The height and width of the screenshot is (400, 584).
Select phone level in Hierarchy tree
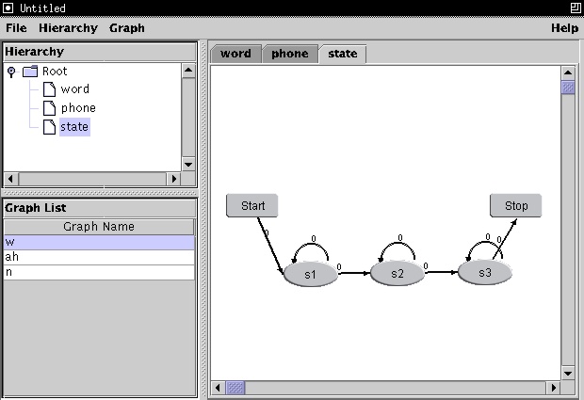pyautogui.click(x=78, y=108)
